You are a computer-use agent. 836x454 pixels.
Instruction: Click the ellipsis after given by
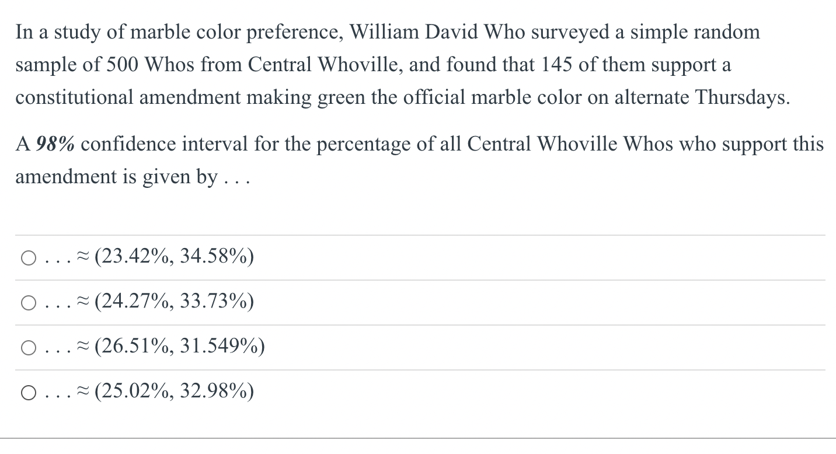(x=239, y=178)
